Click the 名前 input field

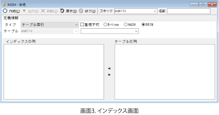tap(189, 11)
